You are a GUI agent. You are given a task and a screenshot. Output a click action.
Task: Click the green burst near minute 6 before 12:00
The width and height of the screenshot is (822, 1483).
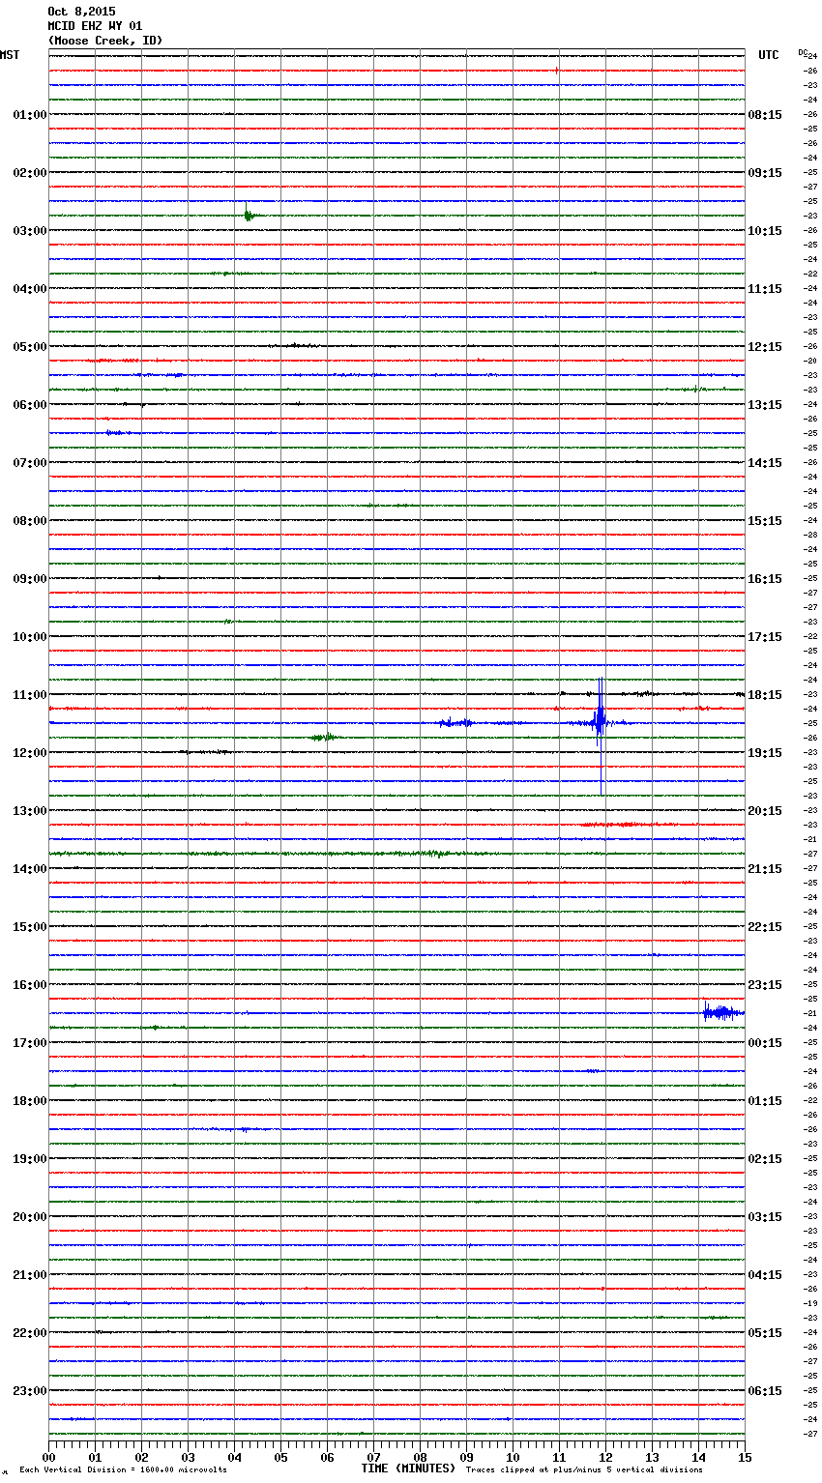click(325, 738)
